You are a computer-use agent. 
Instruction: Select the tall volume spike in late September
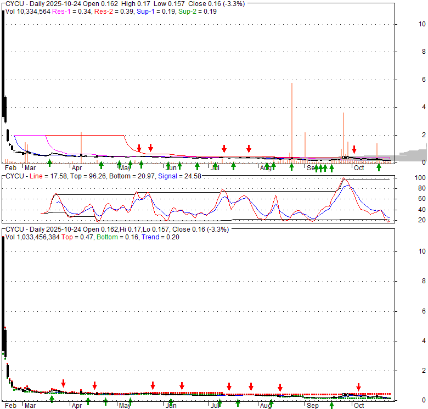(343, 138)
